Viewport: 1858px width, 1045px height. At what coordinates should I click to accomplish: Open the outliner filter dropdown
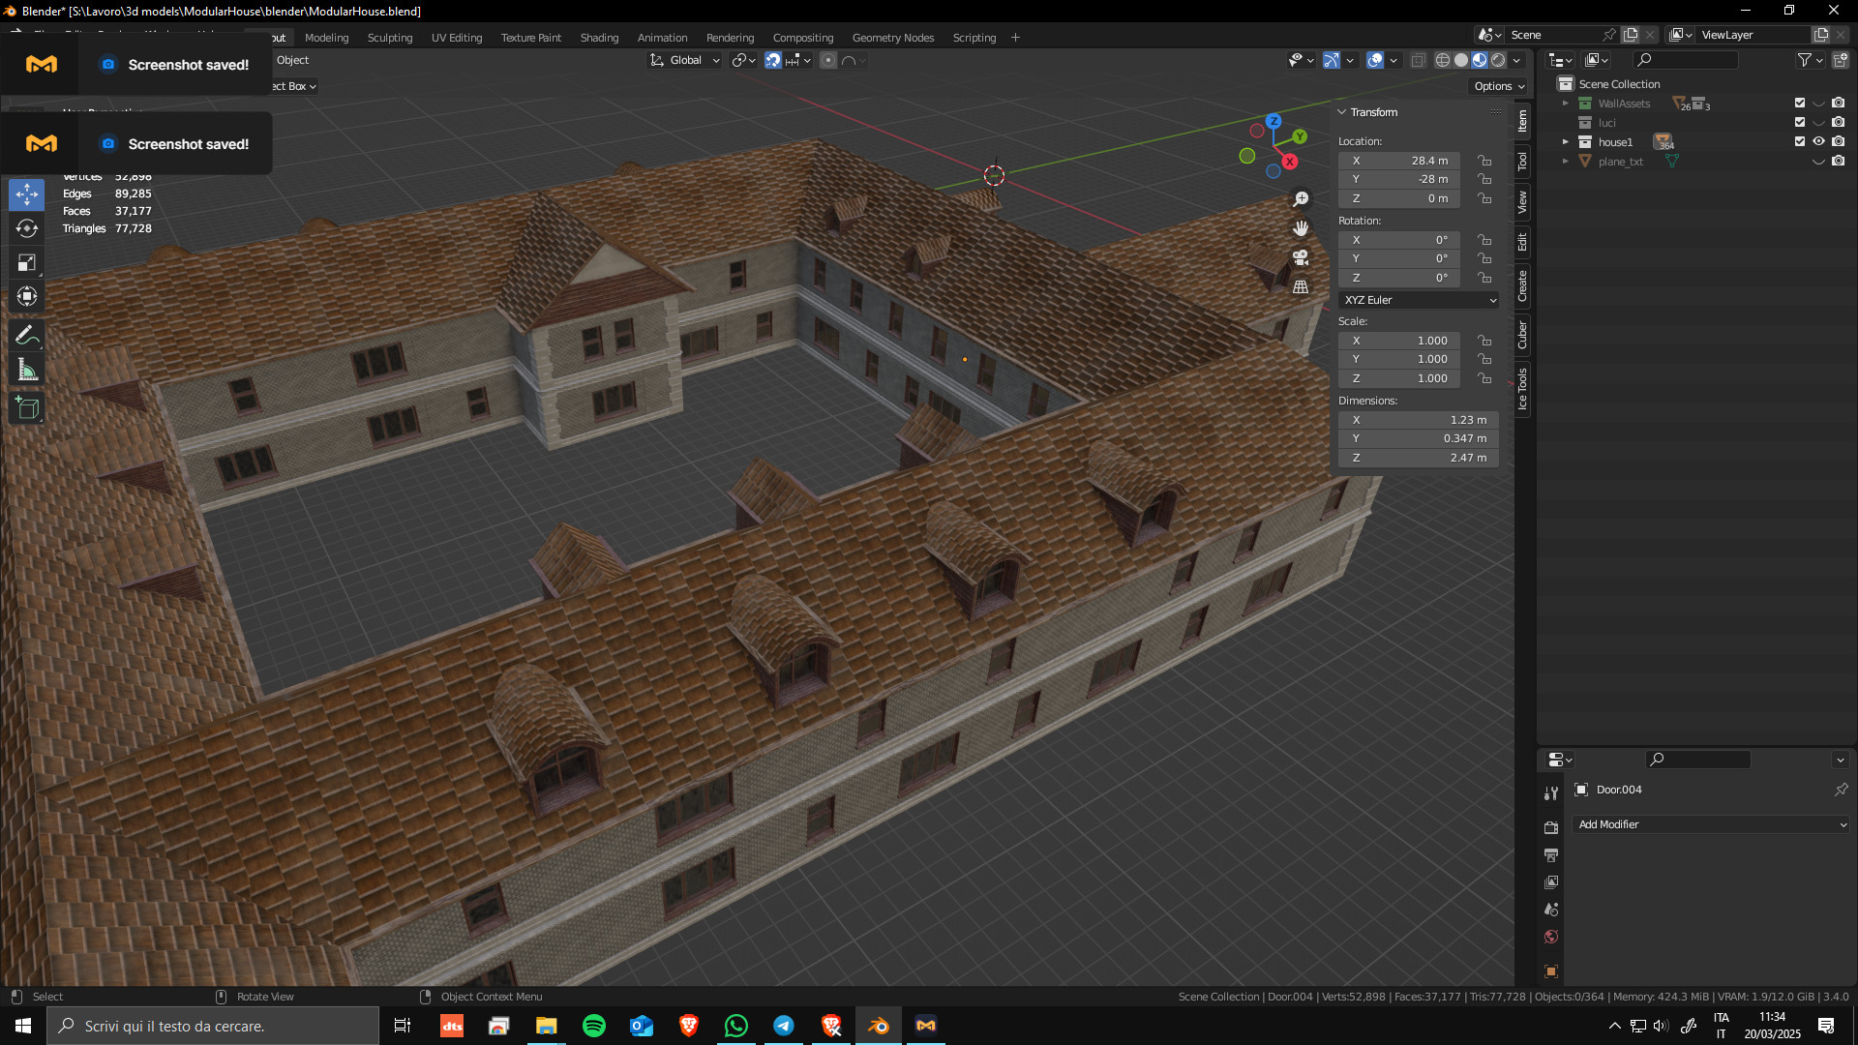[1810, 60]
